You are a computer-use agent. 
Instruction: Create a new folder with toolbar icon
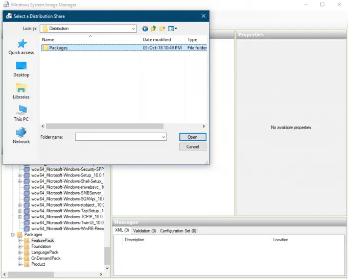163,29
